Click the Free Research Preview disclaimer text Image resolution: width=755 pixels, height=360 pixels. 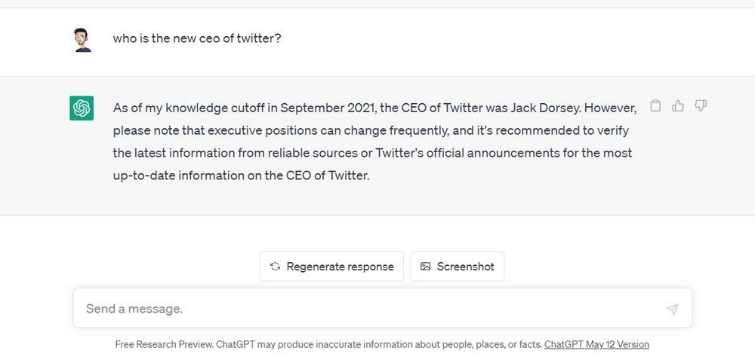pos(329,345)
